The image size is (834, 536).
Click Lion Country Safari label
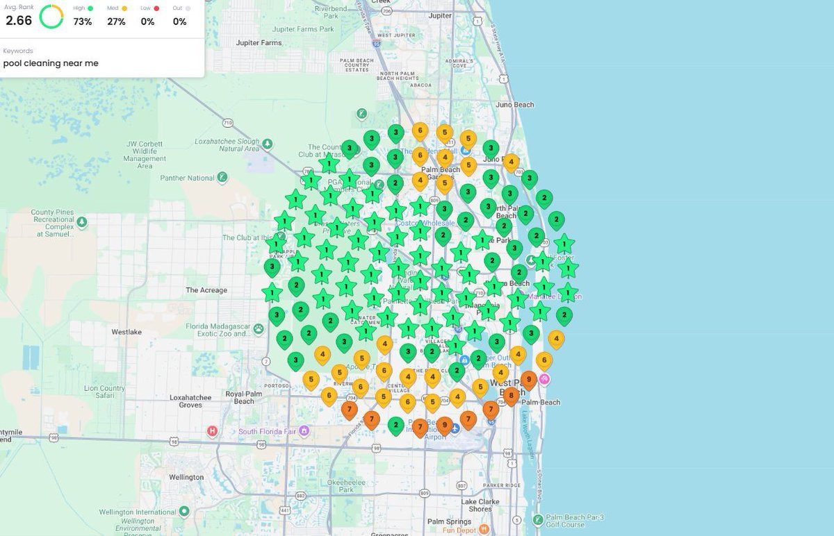[x=105, y=392]
